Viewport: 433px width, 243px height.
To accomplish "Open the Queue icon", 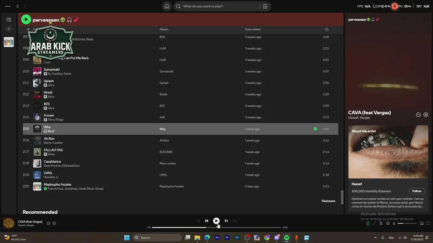I will (381, 223).
